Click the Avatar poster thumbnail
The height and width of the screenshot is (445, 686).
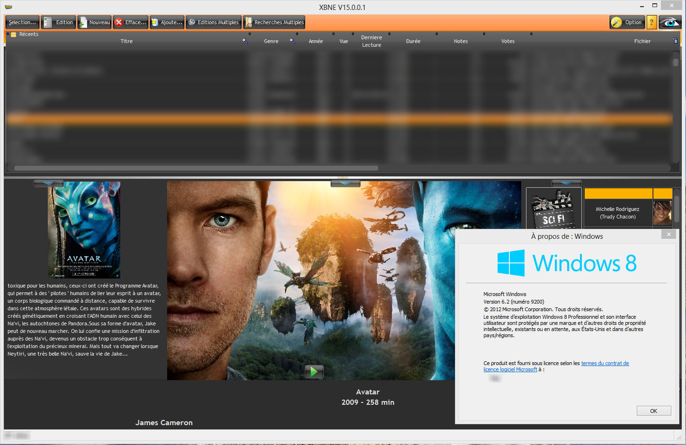coord(84,230)
